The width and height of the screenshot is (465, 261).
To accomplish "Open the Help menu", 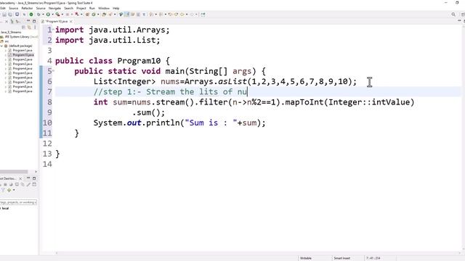I will pyautogui.click(x=116, y=8).
